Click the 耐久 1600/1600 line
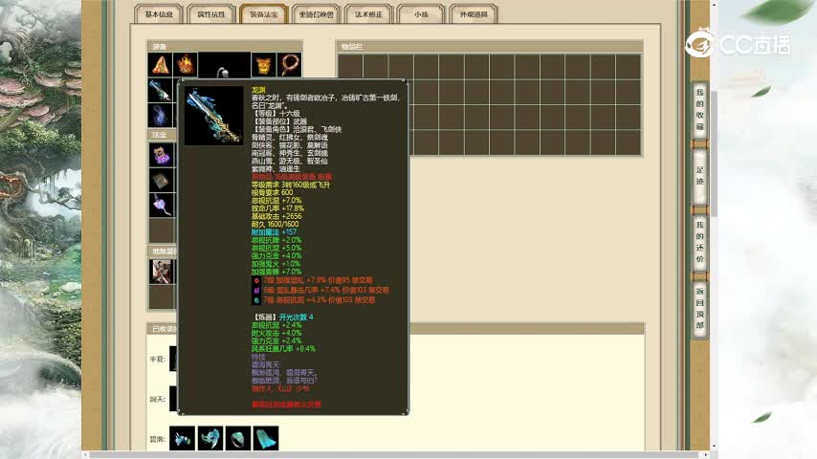The height and width of the screenshot is (459, 817). [x=276, y=224]
